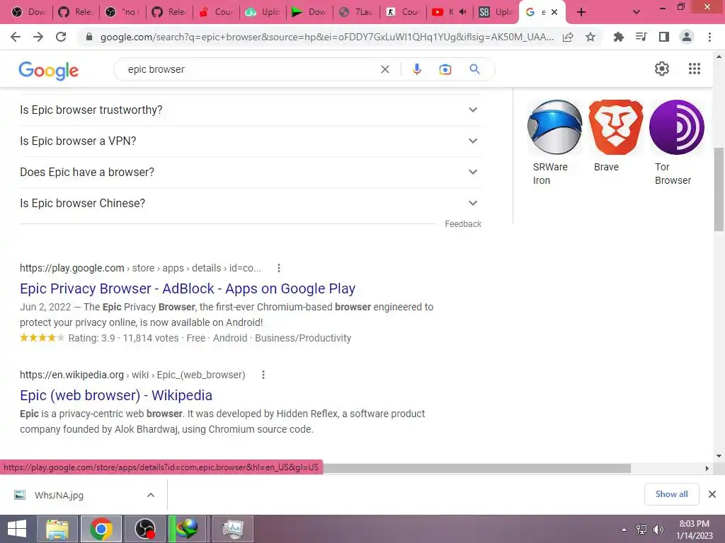This screenshot has width=725, height=543.
Task: Expand 'Is Epic browser trustworthy?' question
Action: [x=251, y=110]
